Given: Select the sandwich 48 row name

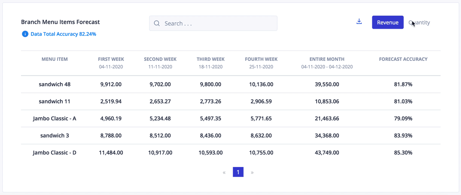Looking at the screenshot, I should click(x=55, y=84).
